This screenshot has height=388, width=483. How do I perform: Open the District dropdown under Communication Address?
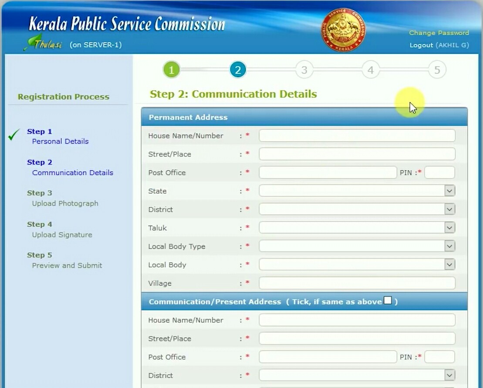(x=449, y=375)
